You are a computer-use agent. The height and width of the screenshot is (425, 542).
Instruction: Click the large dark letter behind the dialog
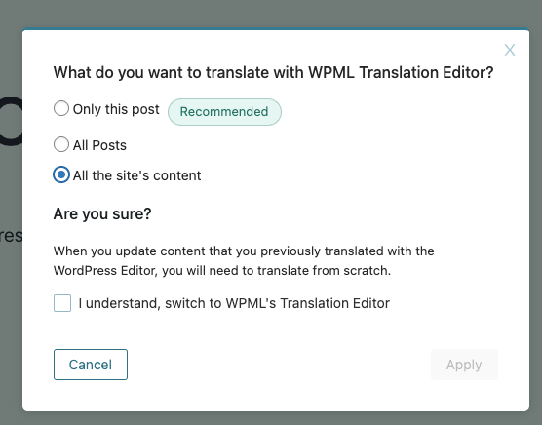coord(11,121)
